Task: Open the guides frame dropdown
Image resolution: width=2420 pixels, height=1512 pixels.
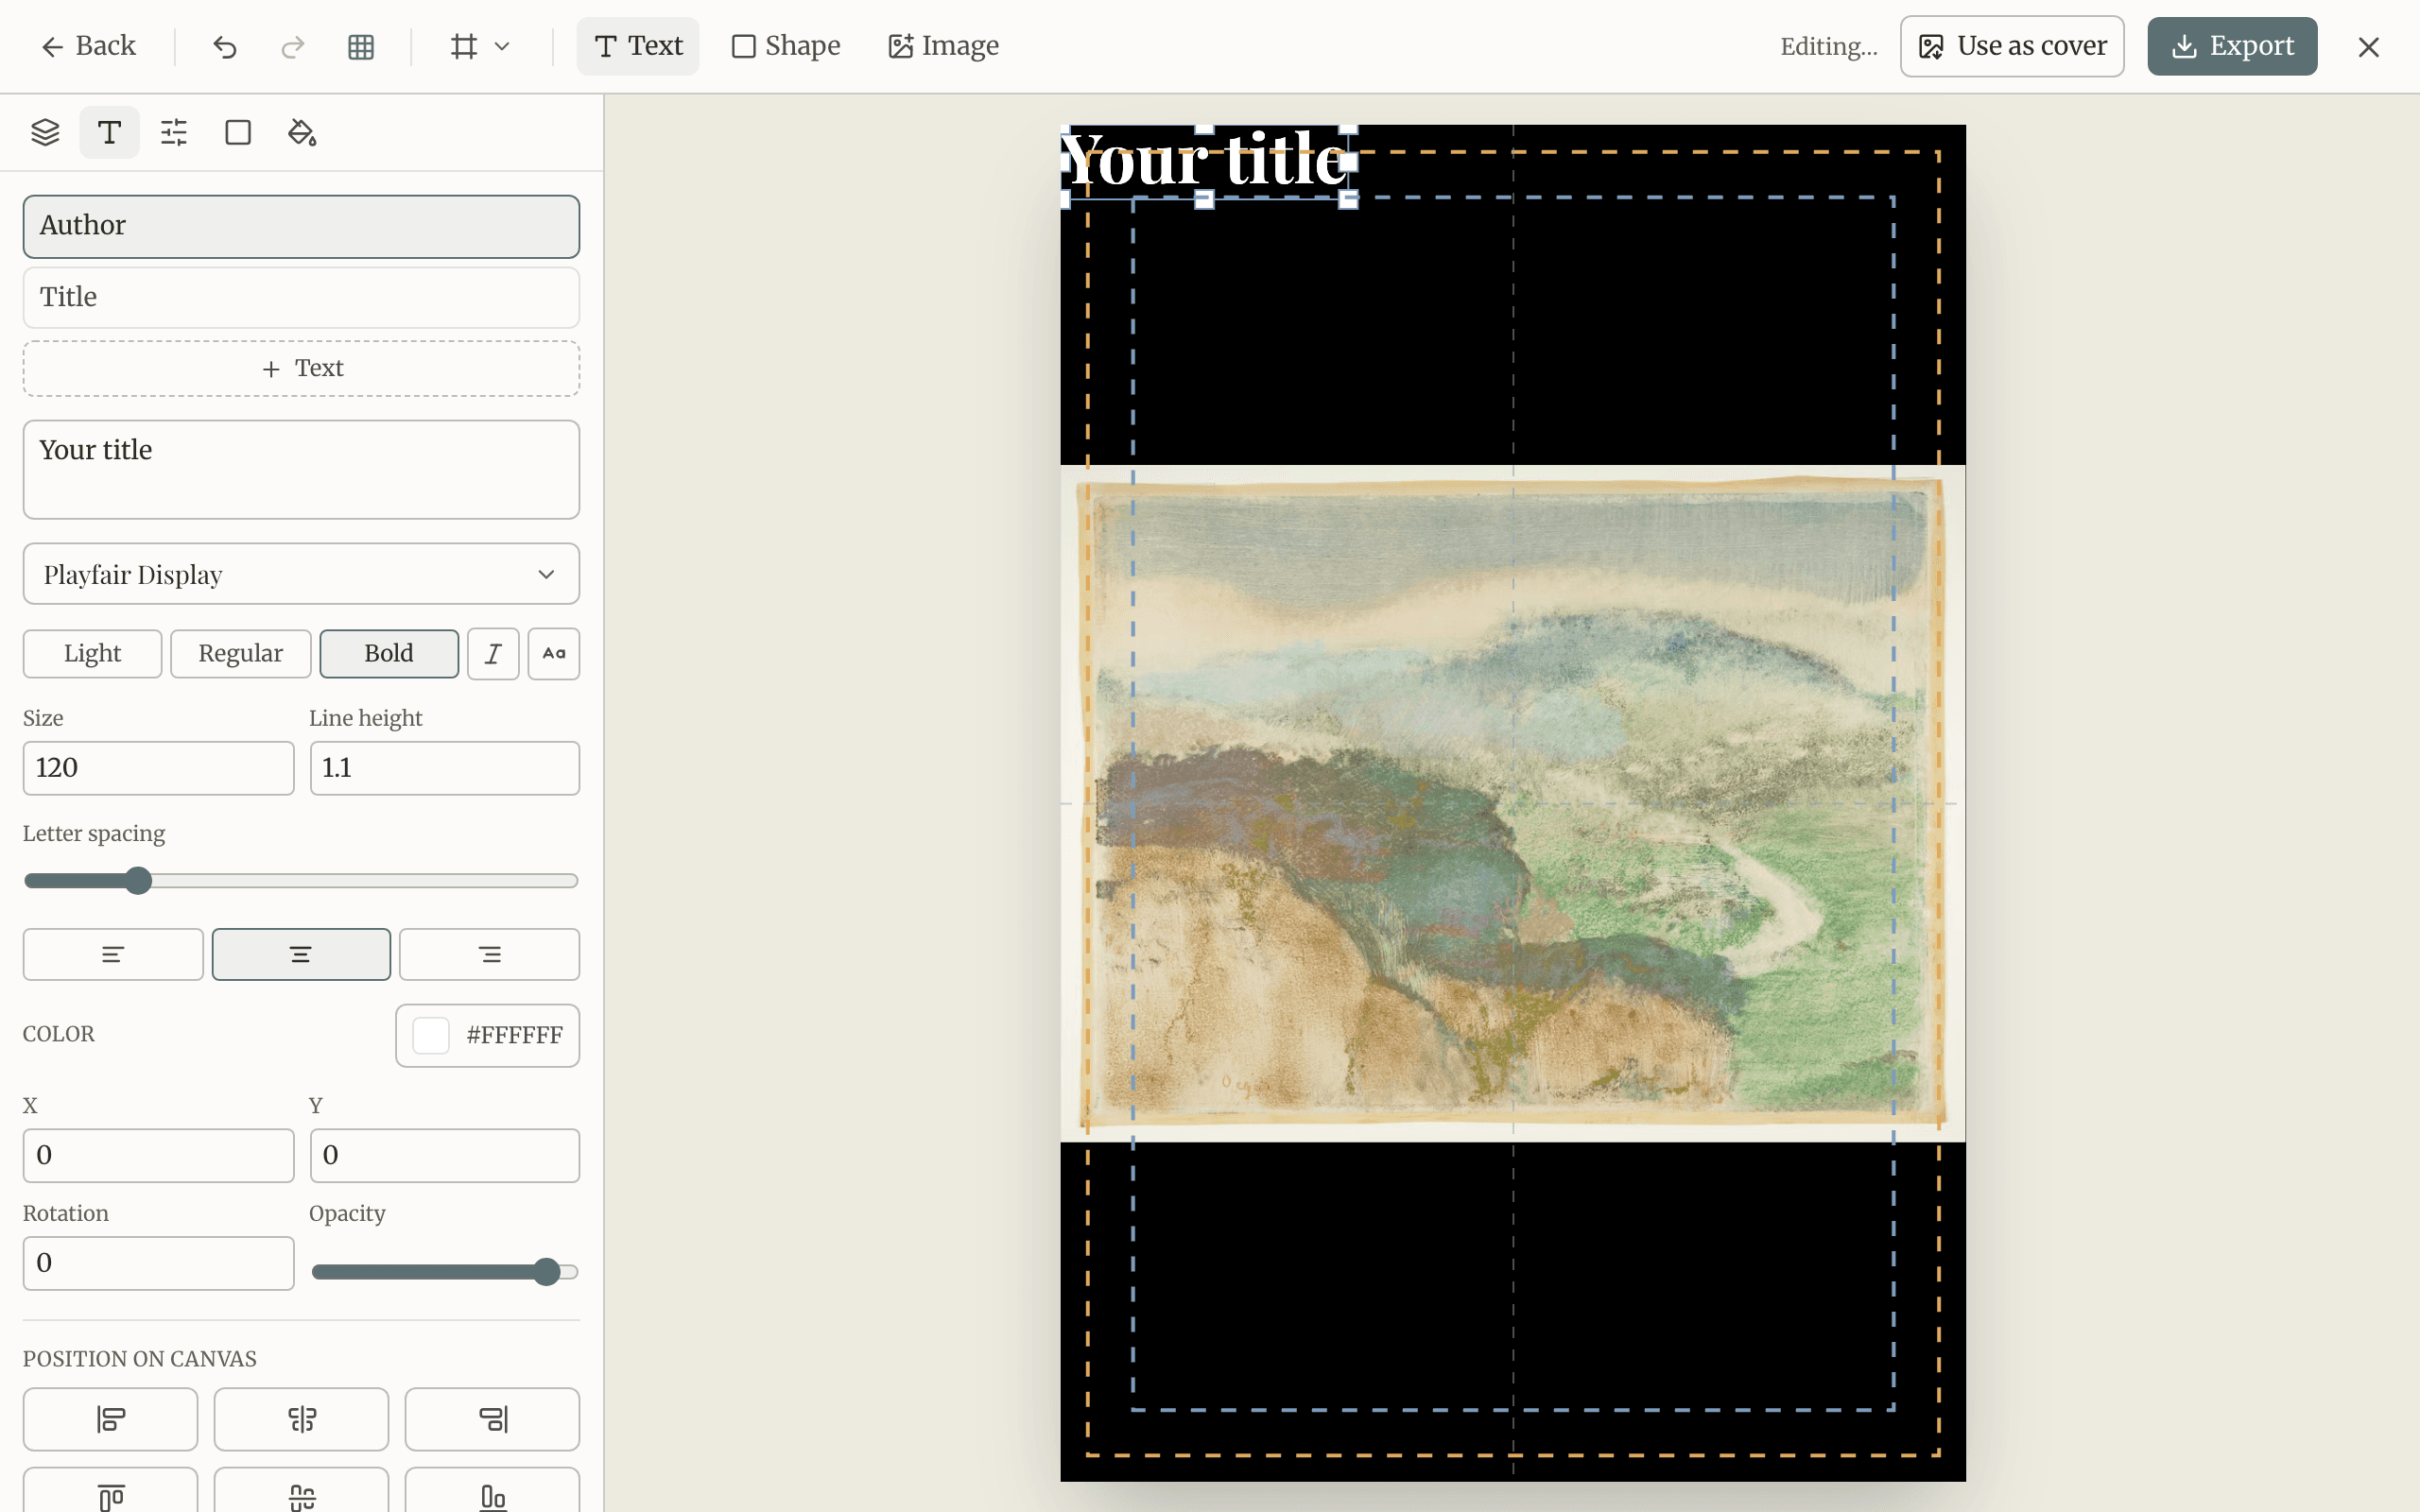Action: pos(480,46)
